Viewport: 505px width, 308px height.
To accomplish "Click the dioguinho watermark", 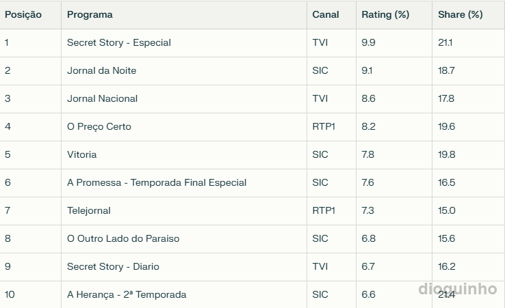I will 457,289.
